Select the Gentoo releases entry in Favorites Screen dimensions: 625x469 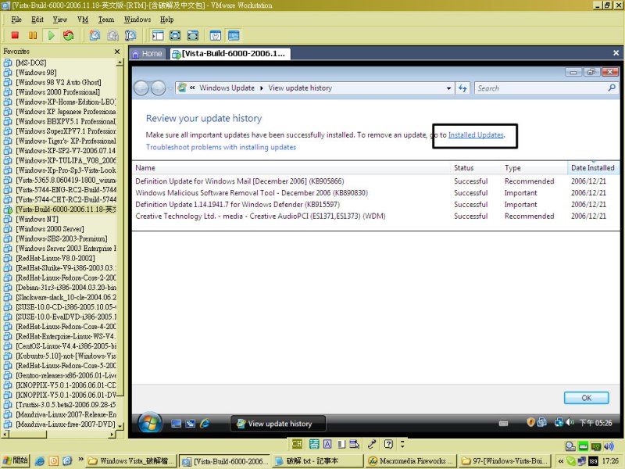[x=60, y=376]
